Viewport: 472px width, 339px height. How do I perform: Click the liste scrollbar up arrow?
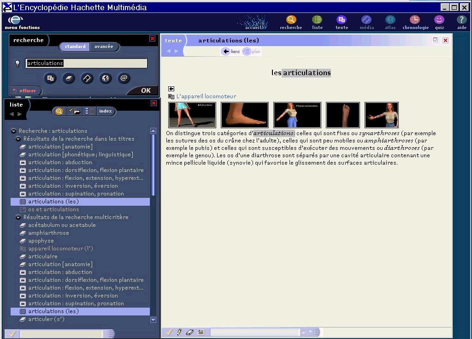pyautogui.click(x=153, y=131)
